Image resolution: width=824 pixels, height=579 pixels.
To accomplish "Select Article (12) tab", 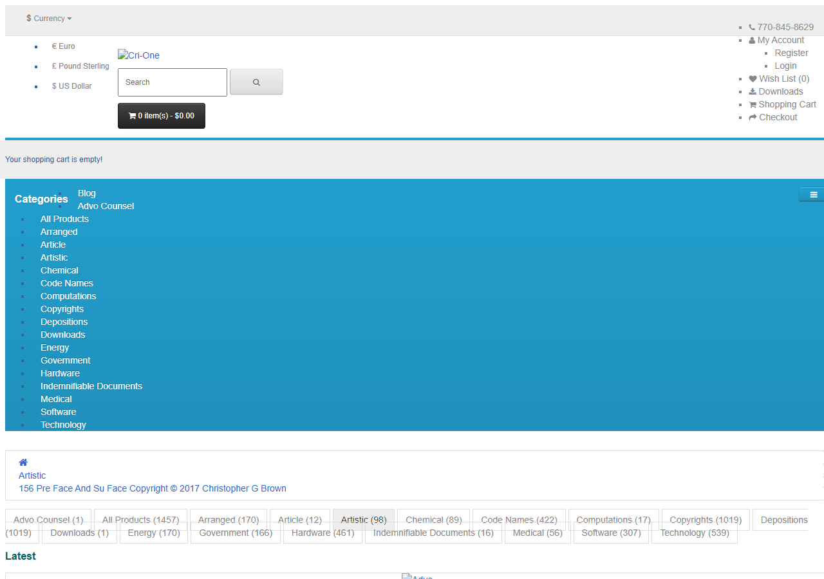I will click(x=300, y=520).
